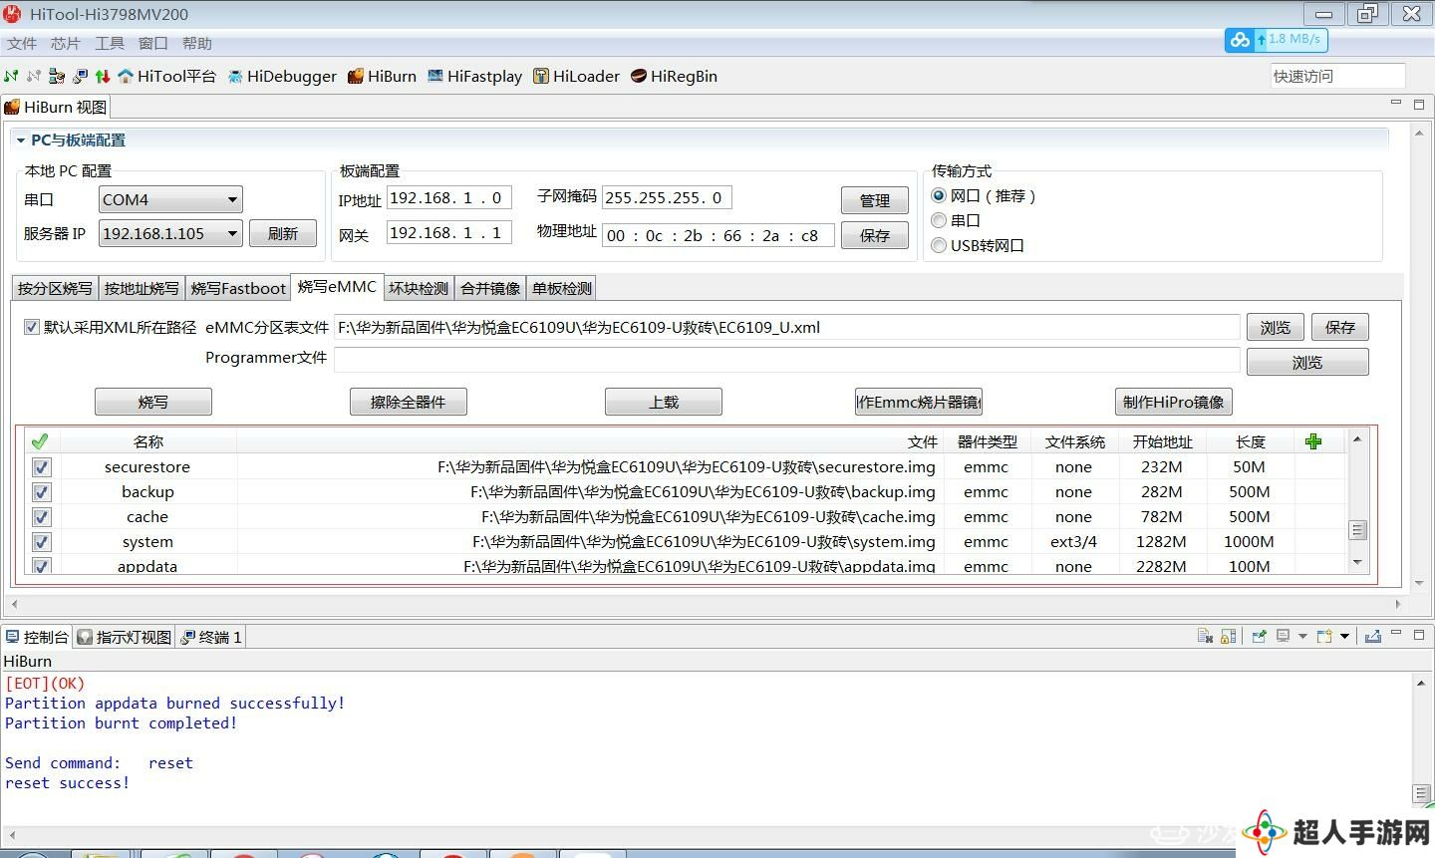This screenshot has width=1435, height=858.
Task: Click the 刷新 refresh button
Action: click(283, 233)
